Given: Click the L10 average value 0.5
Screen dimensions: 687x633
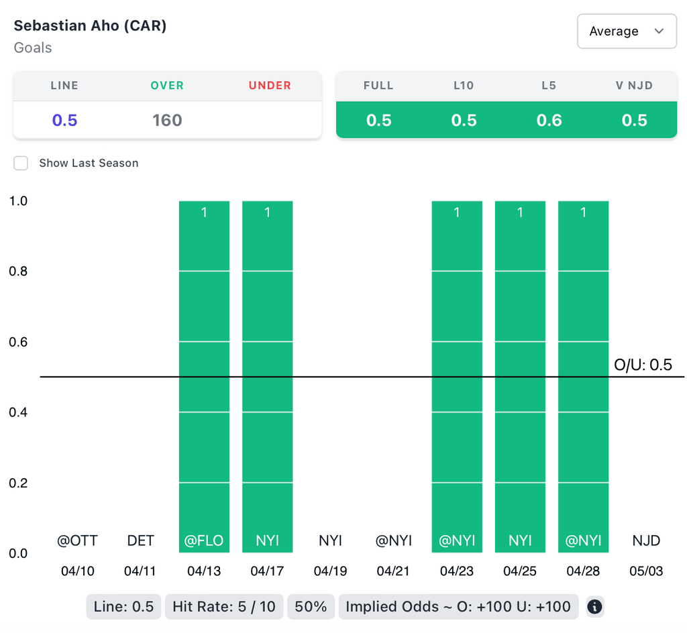Looking at the screenshot, I should pos(464,120).
